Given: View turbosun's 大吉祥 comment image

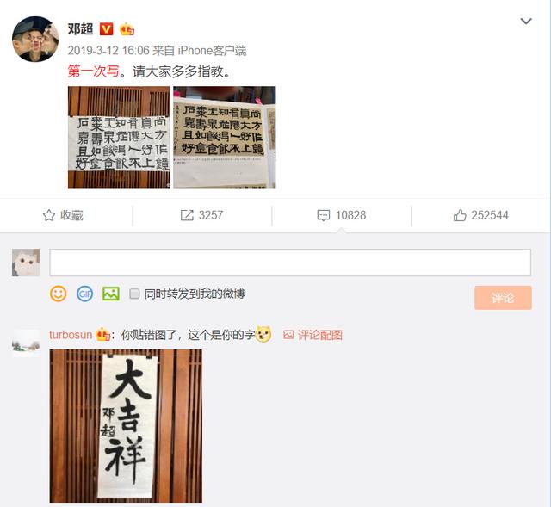Looking at the screenshot, I should coord(126,426).
